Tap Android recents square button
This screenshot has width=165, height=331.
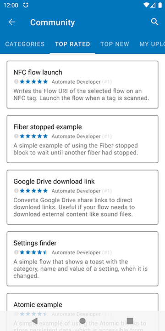130,321
